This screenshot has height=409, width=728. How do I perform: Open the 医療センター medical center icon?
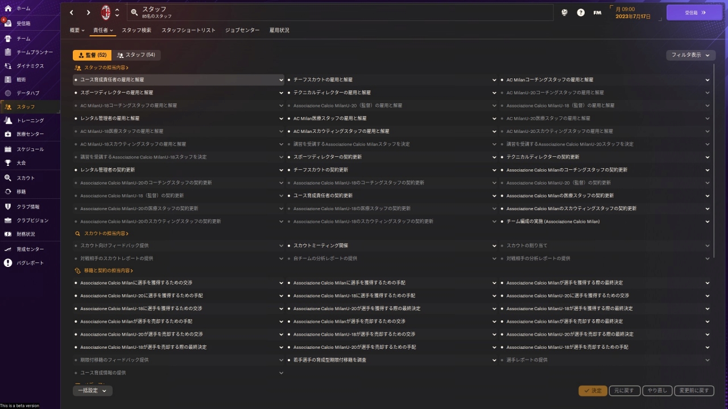8,134
